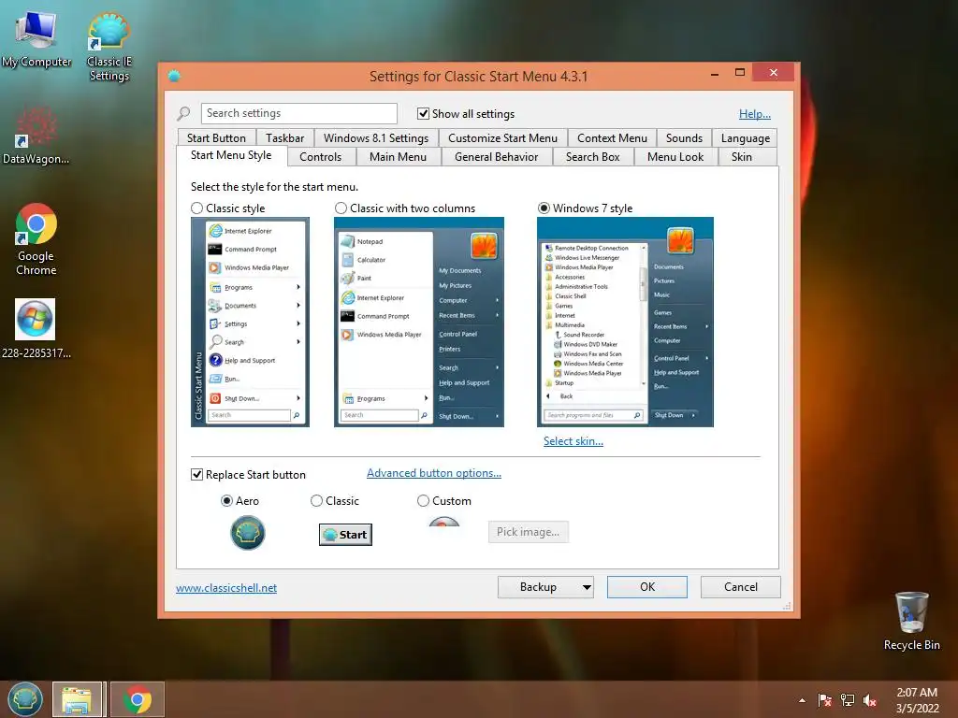Click the Help... link
Image resolution: width=958 pixels, height=718 pixels.
click(x=755, y=113)
